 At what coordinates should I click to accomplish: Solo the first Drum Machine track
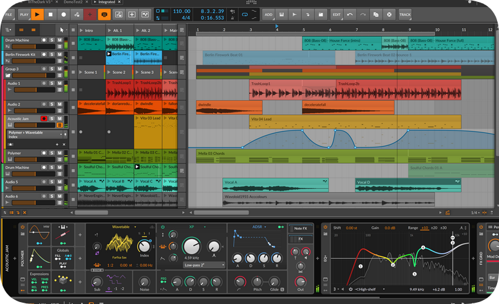pyautogui.click(x=52, y=40)
